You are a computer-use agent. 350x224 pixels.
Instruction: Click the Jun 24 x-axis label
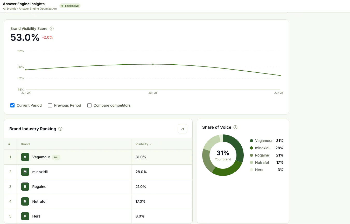tap(26, 93)
